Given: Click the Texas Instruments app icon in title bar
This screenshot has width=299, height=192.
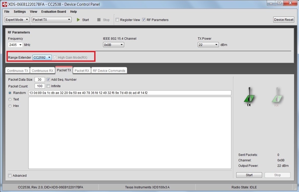Looking at the screenshot, I should point(5,4).
